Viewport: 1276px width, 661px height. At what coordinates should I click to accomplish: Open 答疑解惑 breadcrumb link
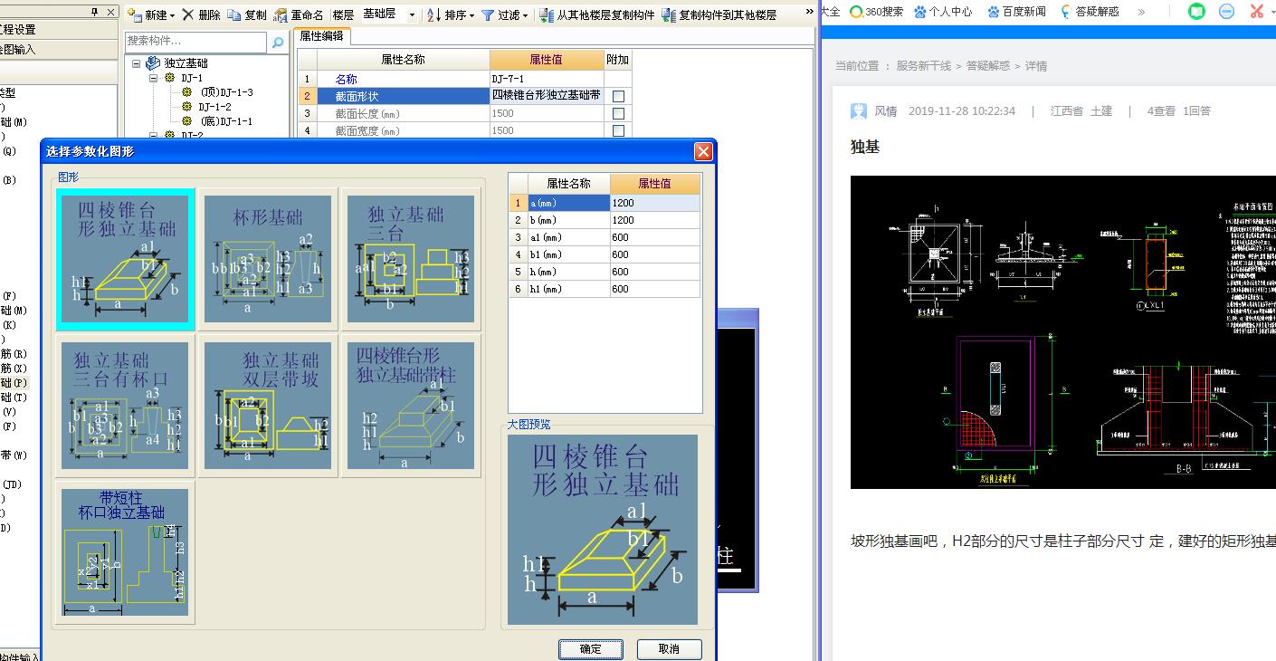click(988, 66)
